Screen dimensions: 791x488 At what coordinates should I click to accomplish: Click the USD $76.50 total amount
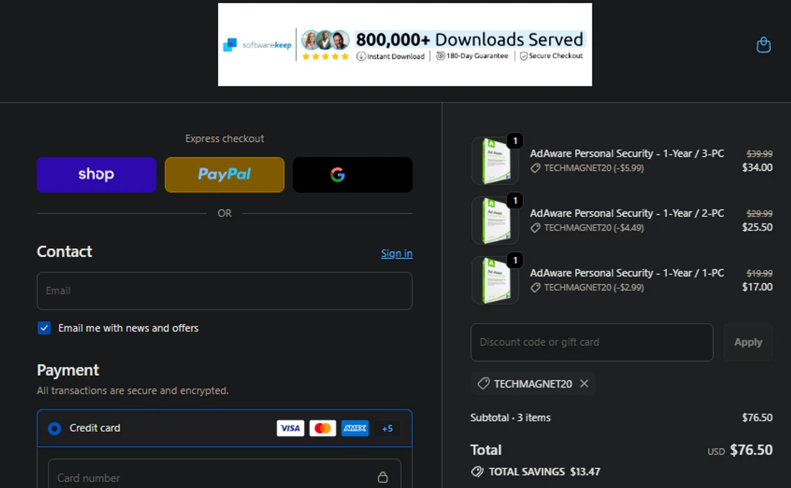pos(740,450)
